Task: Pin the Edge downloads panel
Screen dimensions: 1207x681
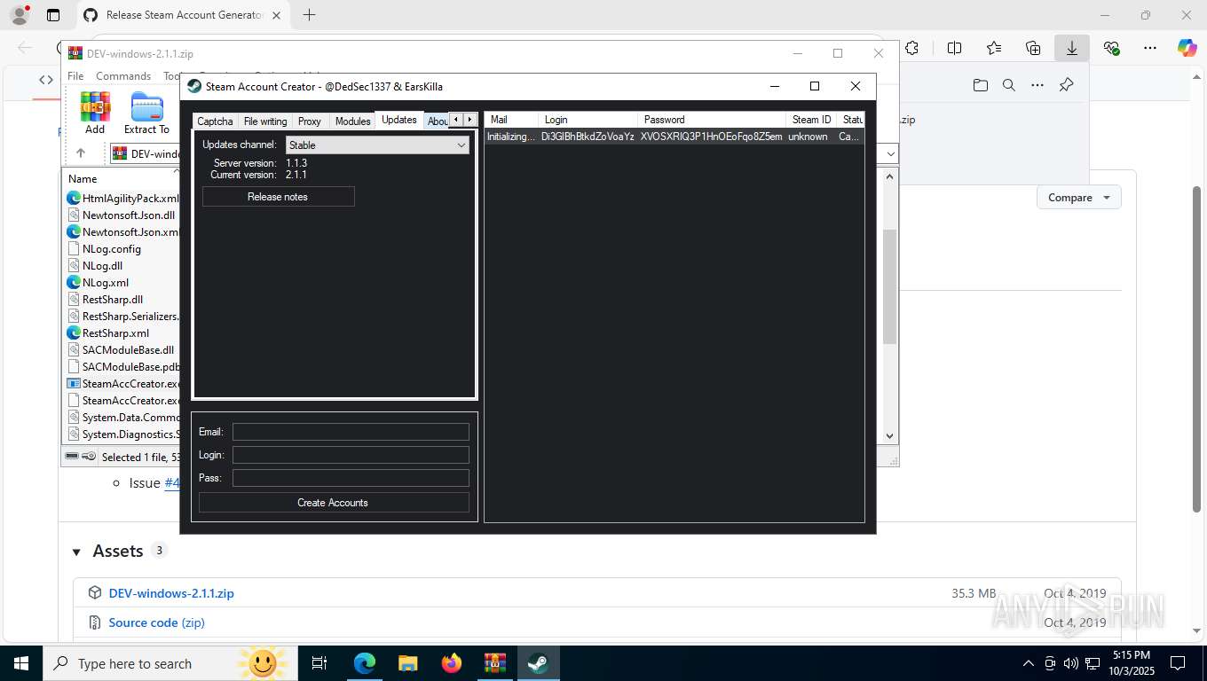Action: [1066, 85]
